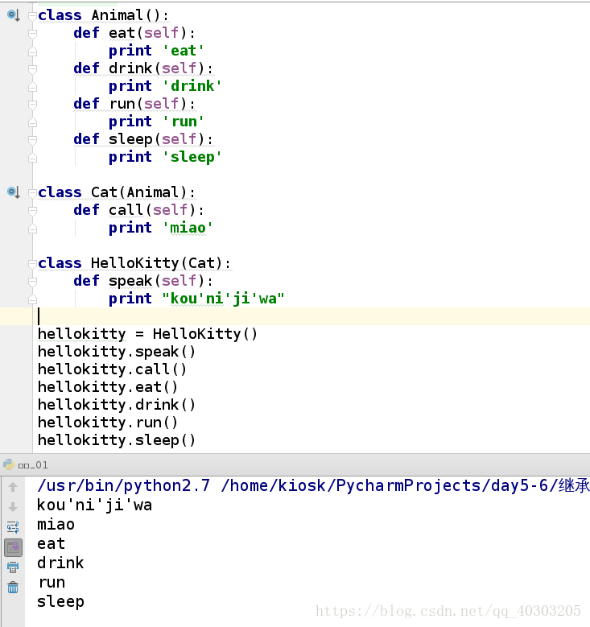Collapse the def sleep fold marker
Image resolution: width=590 pixels, height=627 pixels.
(x=32, y=139)
